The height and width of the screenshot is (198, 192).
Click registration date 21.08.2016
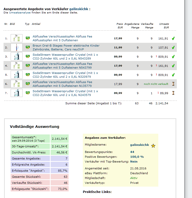click(138, 168)
